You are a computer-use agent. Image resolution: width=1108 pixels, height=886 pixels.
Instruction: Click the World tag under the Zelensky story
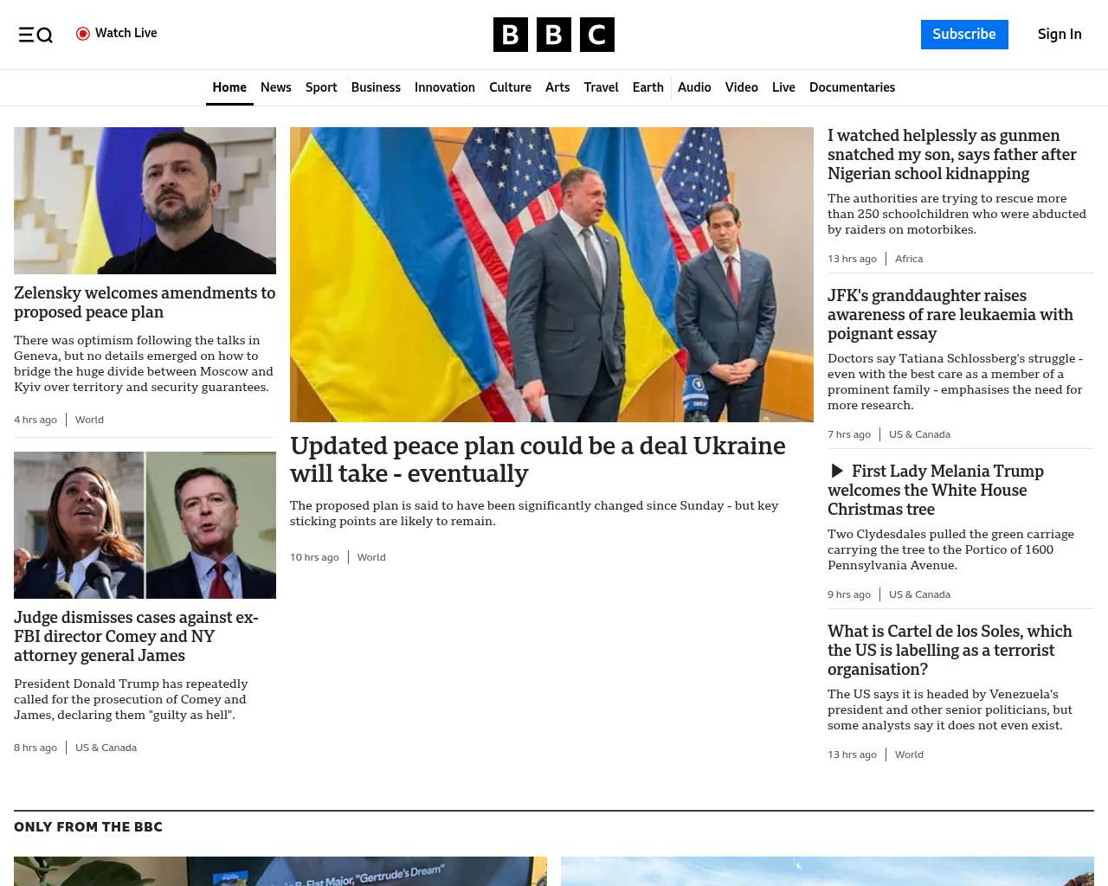(89, 420)
